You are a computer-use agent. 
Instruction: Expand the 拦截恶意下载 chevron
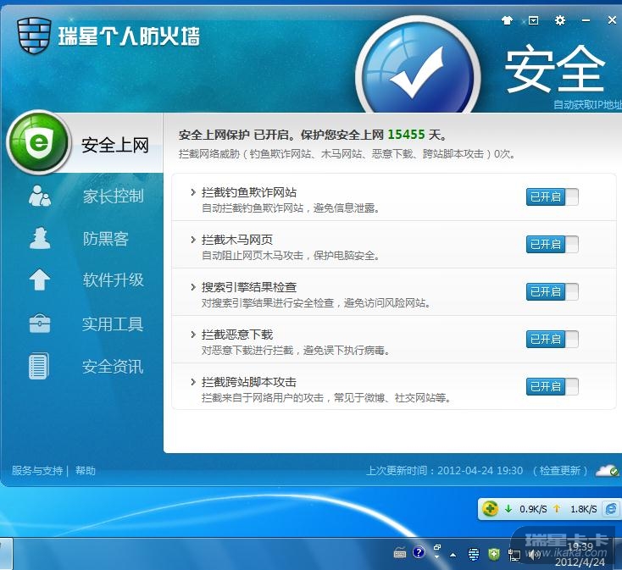[x=193, y=335]
